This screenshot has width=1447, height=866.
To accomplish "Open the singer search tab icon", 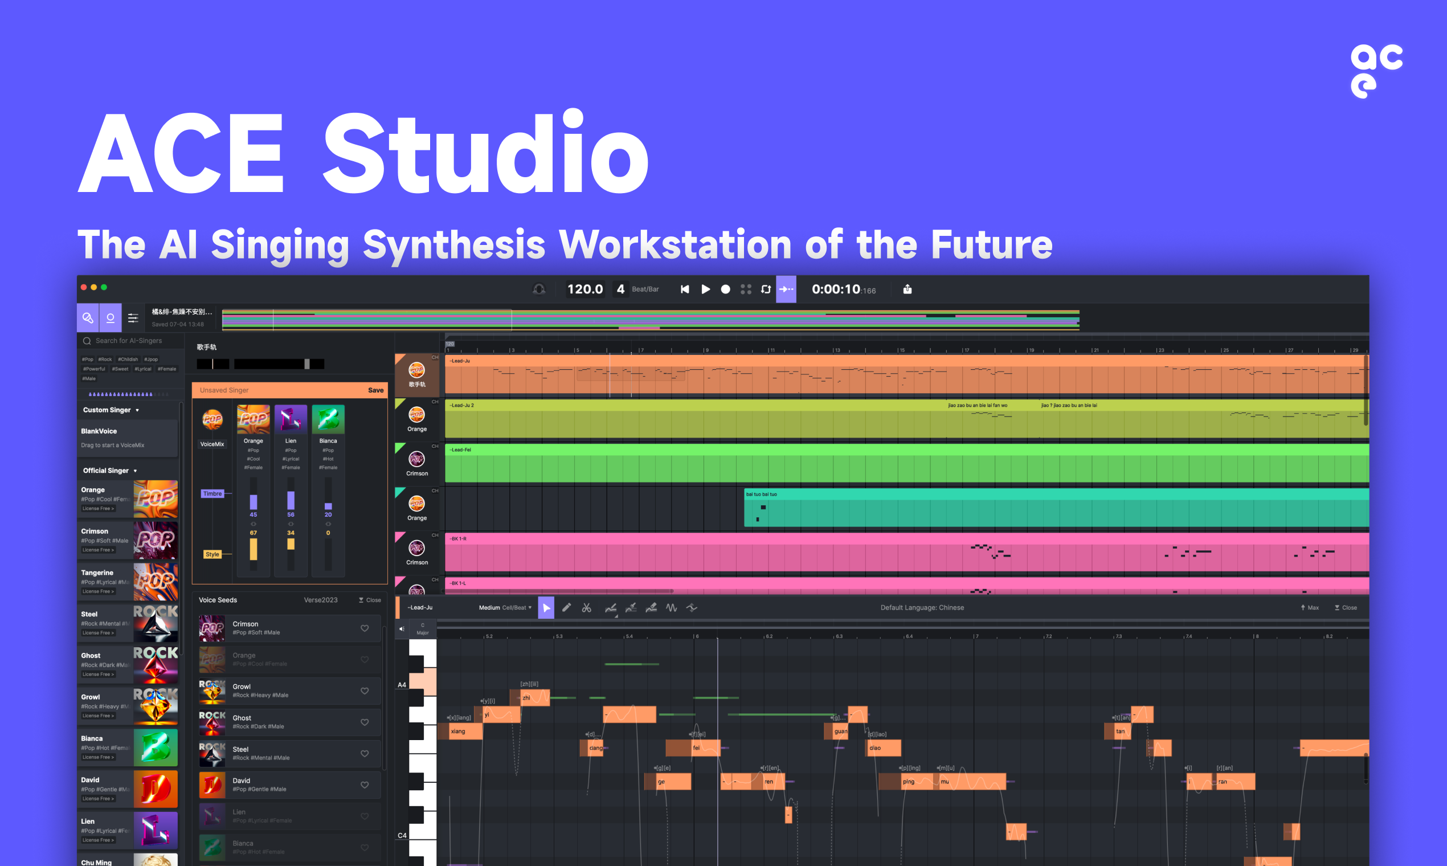I will point(88,317).
